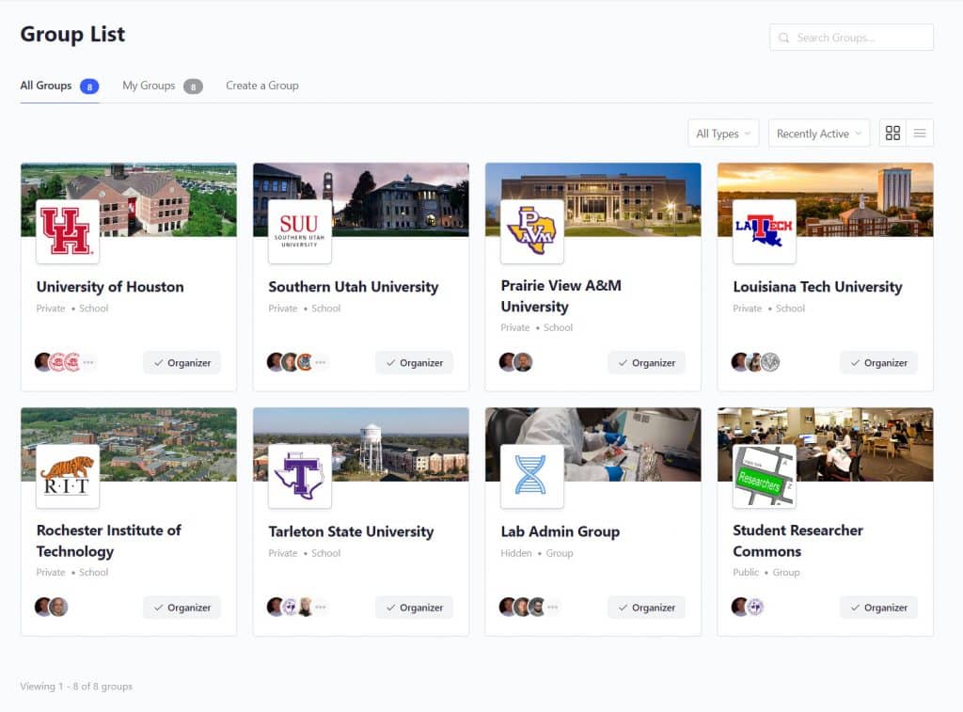Click the Lab Admin Group DNA icon

(532, 476)
